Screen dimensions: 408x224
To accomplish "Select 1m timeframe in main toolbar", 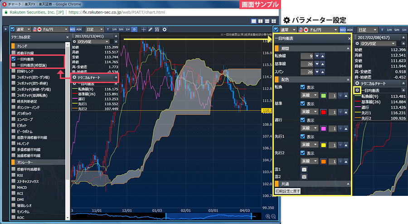I will (114, 29).
